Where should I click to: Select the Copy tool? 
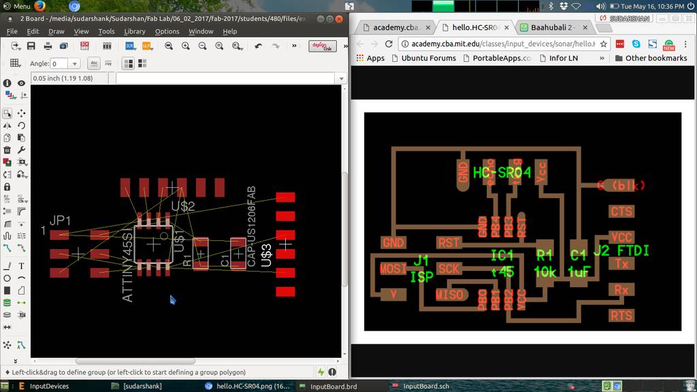pyautogui.click(x=7, y=137)
